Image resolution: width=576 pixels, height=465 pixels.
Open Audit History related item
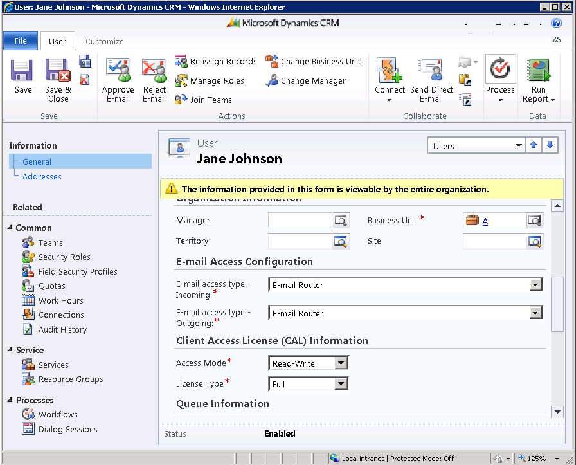pyautogui.click(x=55, y=330)
